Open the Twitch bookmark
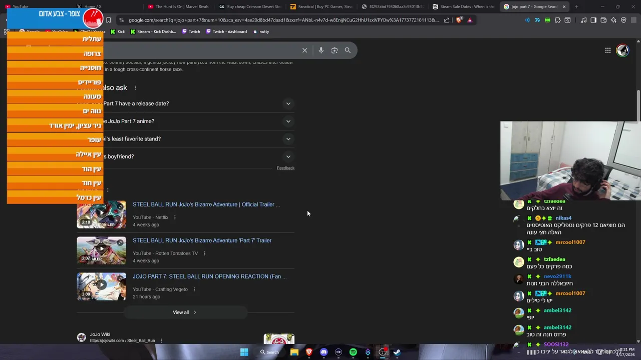The image size is (641, 360). click(x=191, y=31)
